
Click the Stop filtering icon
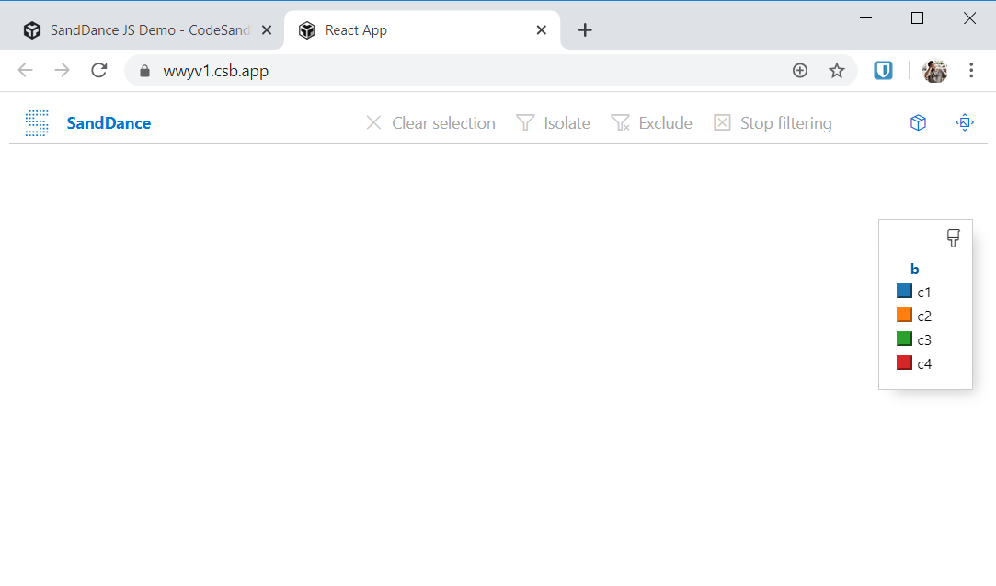723,121
